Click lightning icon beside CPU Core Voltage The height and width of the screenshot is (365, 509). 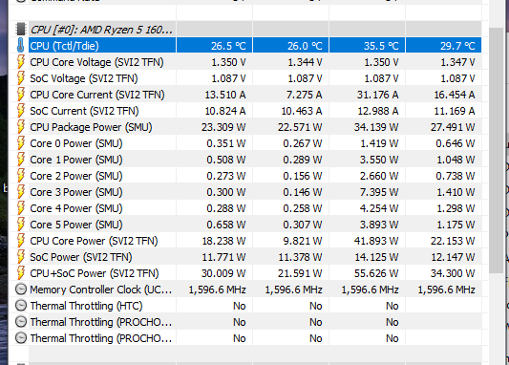(21, 62)
